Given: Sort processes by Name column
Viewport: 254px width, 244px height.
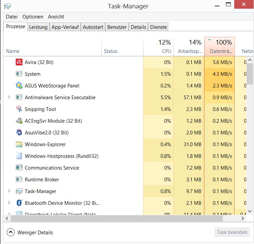Looking at the screenshot, I should [53, 47].
